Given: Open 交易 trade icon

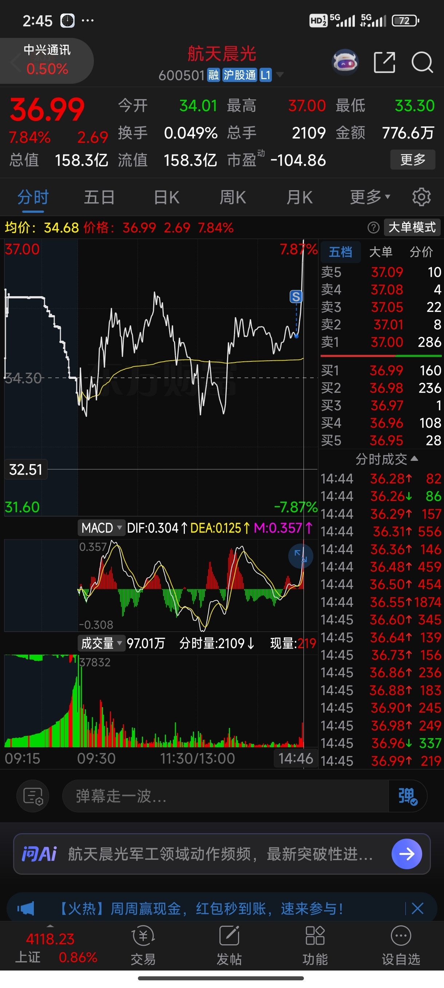Looking at the screenshot, I should 143,945.
